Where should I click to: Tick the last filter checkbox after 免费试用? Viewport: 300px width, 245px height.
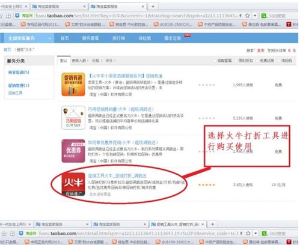click(x=278, y=61)
